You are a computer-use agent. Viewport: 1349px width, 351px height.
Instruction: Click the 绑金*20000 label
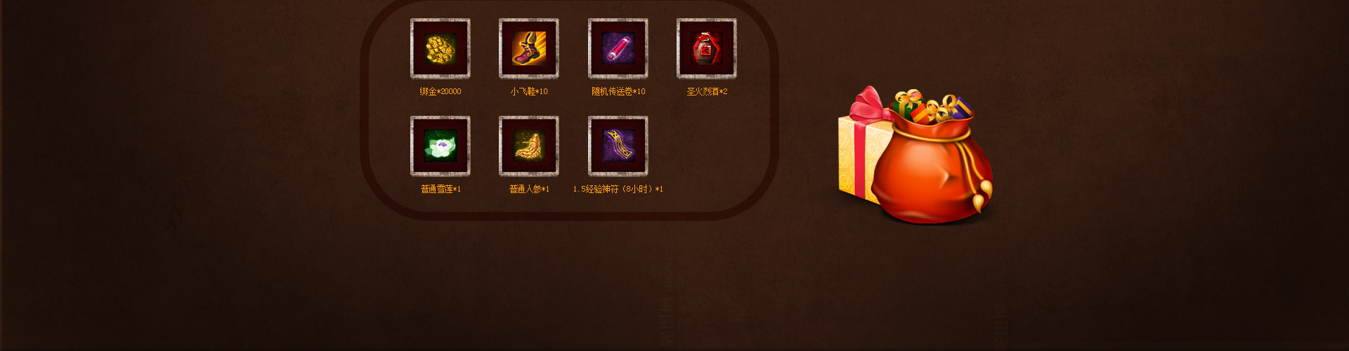(441, 91)
